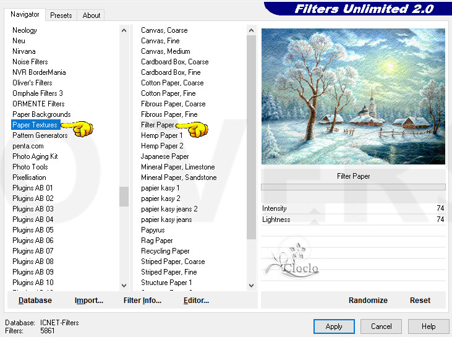Select Mineral Paper, Sandstone

coord(179,177)
